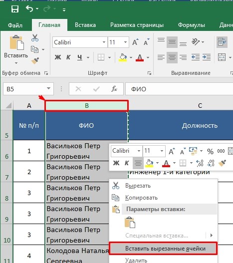Click ribbon Increase Indent icon
Viewport: 233px width, 263px height.
click(207, 57)
